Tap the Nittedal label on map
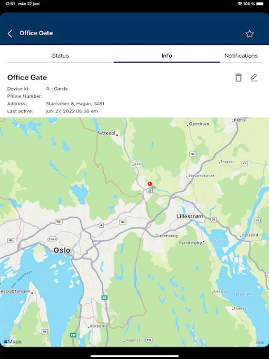This screenshot has width=269, height=359. tap(106, 133)
